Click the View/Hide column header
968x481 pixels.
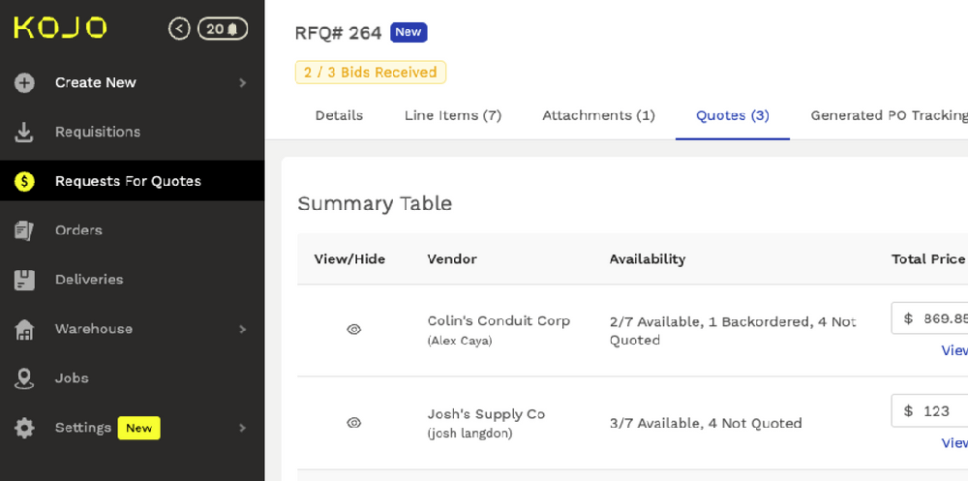(349, 259)
